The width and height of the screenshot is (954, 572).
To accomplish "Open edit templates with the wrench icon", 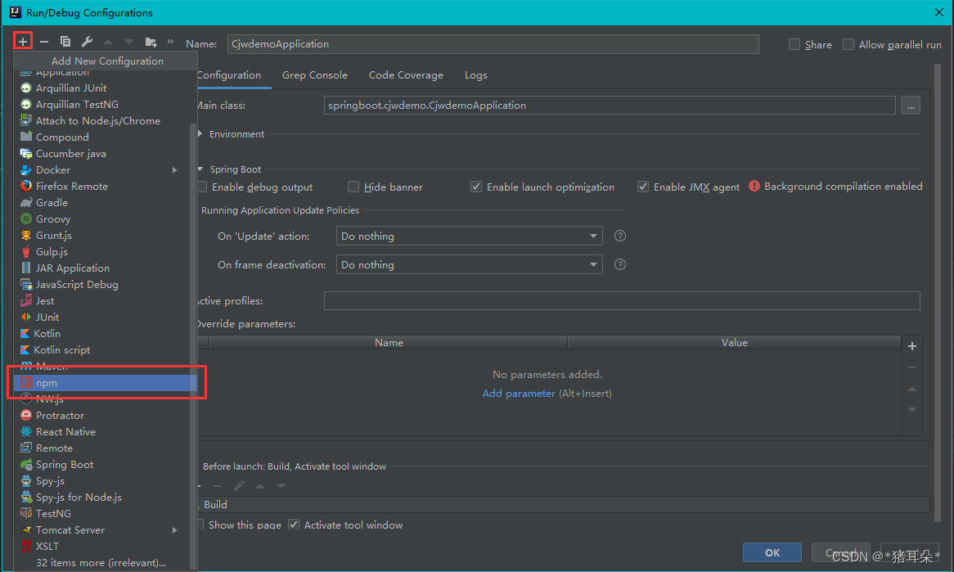I will coord(87,41).
